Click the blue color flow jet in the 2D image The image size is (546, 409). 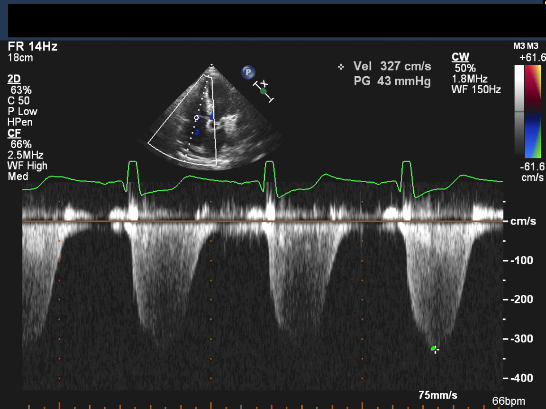[x=212, y=115]
